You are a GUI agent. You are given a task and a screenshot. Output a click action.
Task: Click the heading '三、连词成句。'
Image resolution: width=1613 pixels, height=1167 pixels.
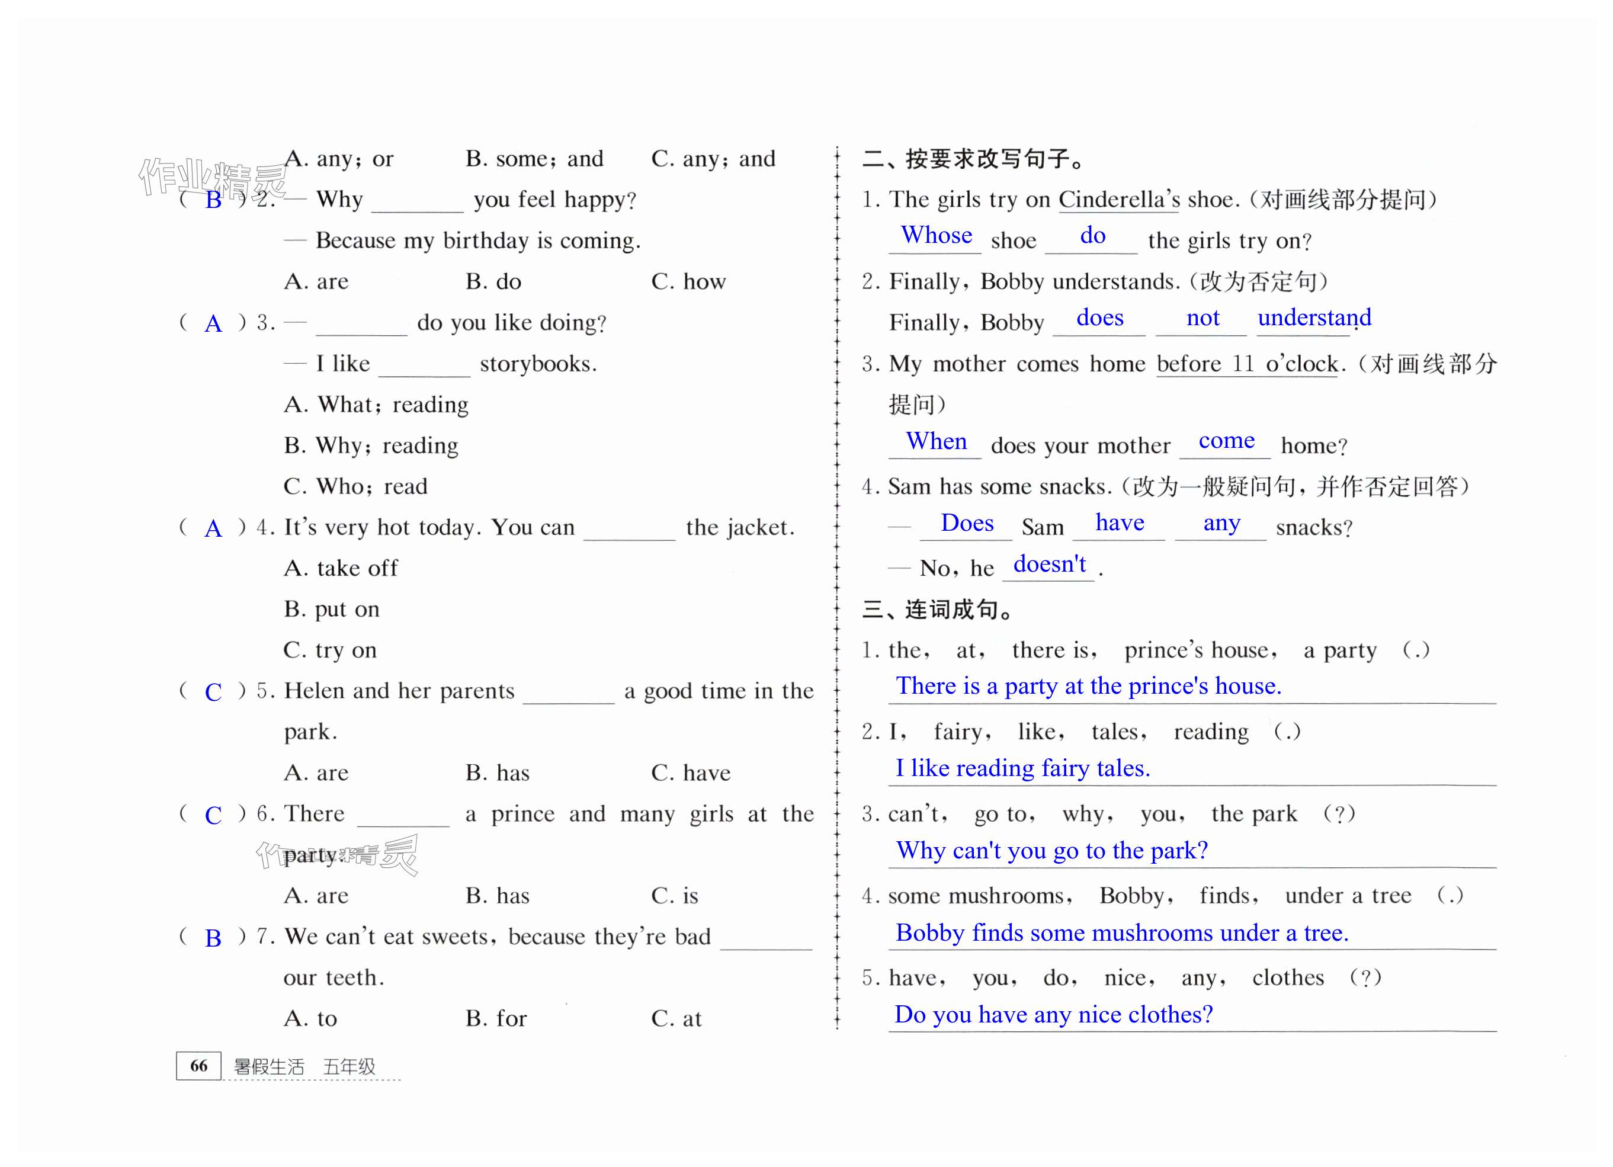coord(937,610)
